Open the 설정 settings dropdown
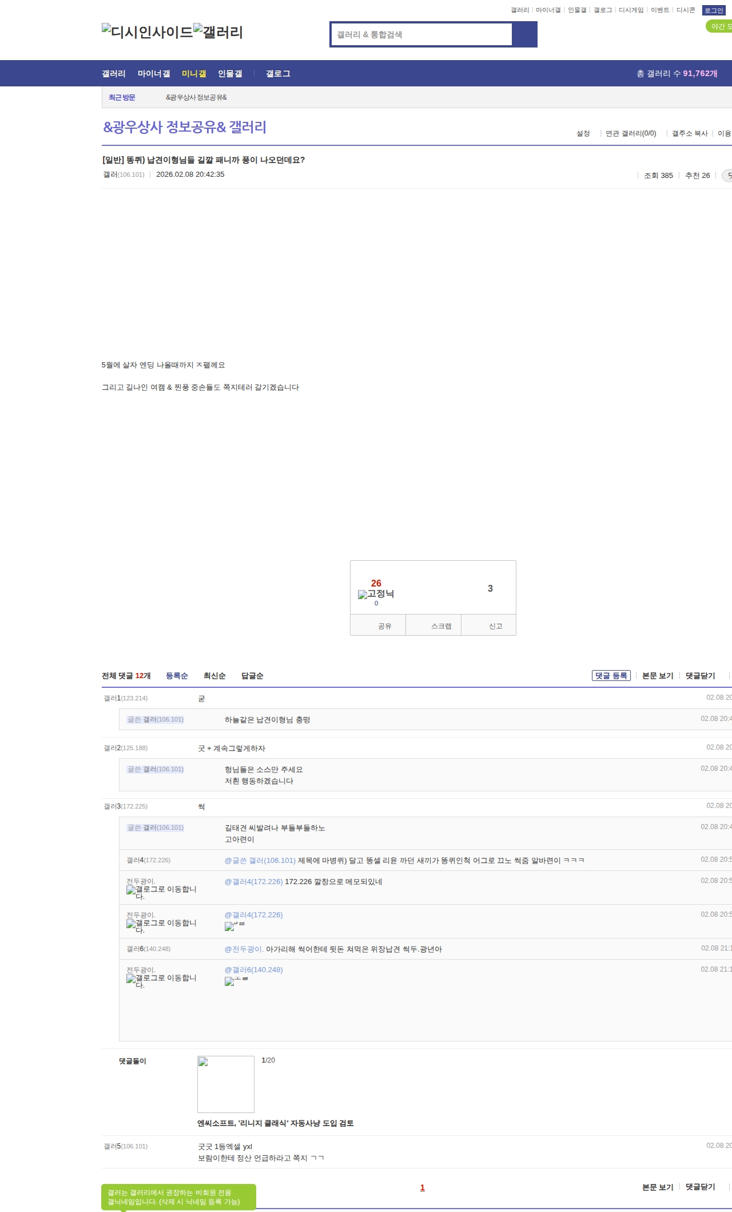 (x=583, y=133)
